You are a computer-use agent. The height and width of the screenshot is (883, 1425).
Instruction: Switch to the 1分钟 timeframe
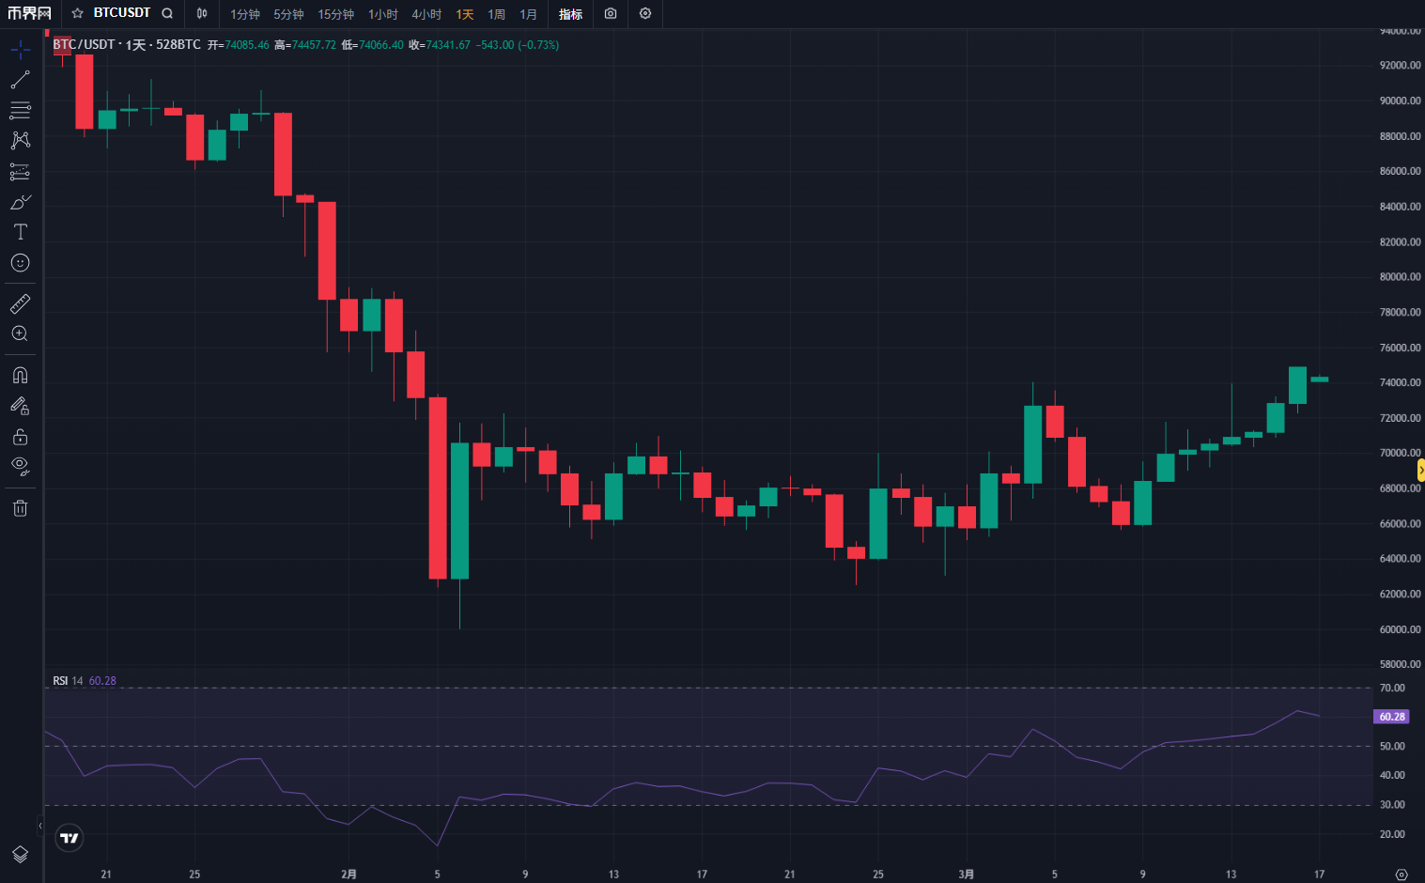pos(245,14)
